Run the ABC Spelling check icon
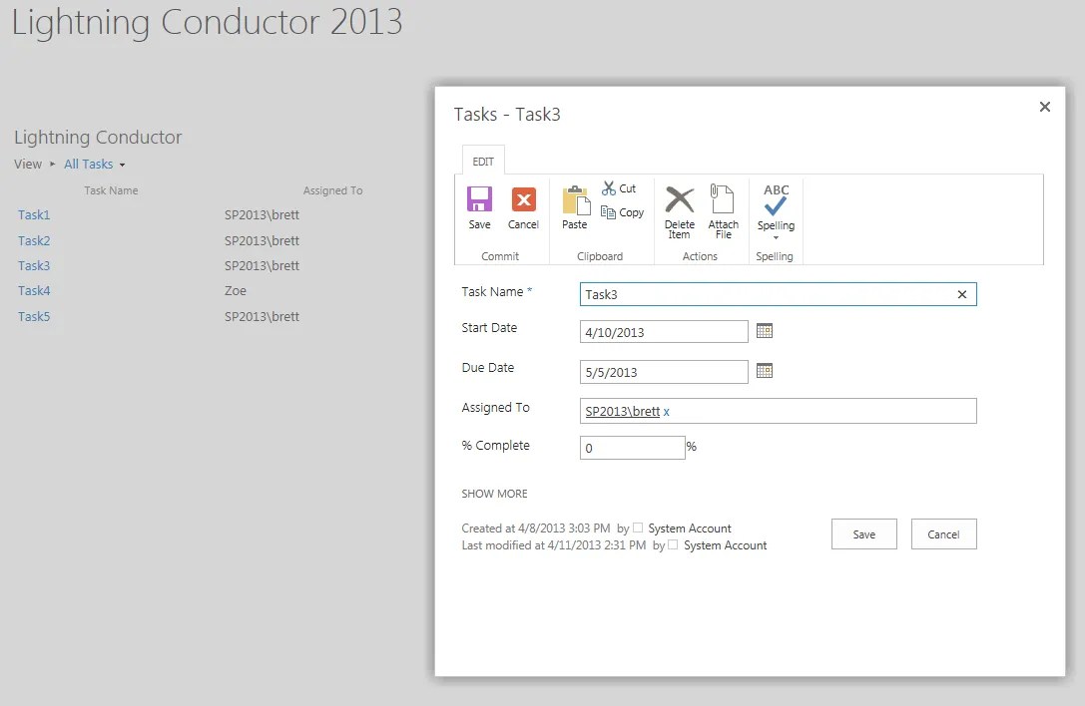This screenshot has width=1085, height=706. [x=776, y=199]
